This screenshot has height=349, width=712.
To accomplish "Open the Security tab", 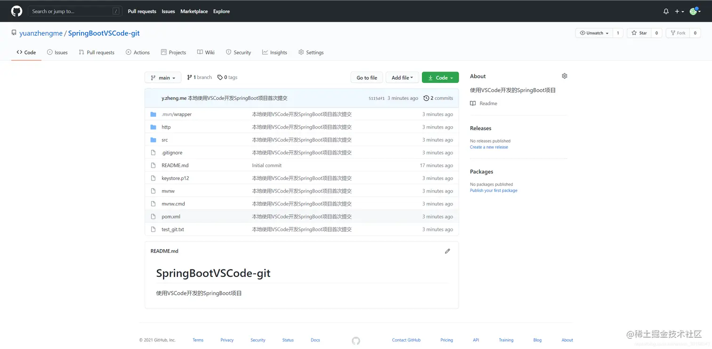I will (x=238, y=52).
